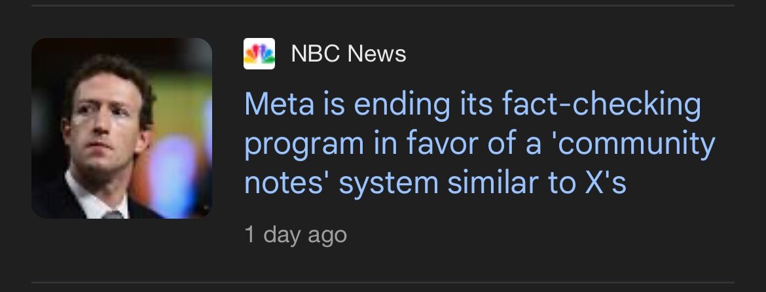Click the divider line above the article
766x292 pixels.
point(383,5)
